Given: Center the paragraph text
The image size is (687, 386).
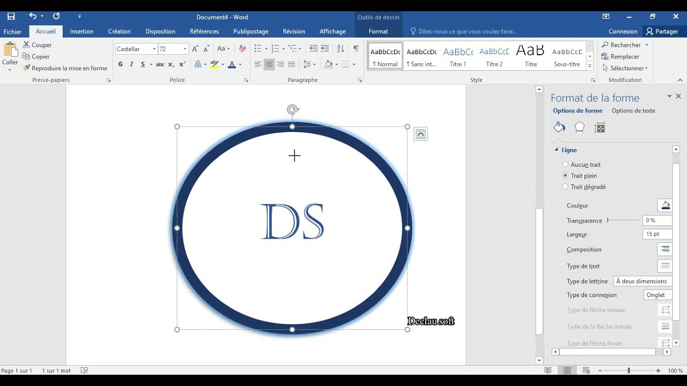Looking at the screenshot, I should click(x=269, y=64).
